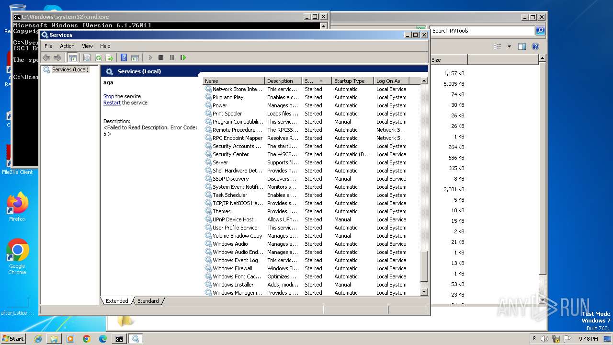Click the Restart the service link

(x=112, y=103)
